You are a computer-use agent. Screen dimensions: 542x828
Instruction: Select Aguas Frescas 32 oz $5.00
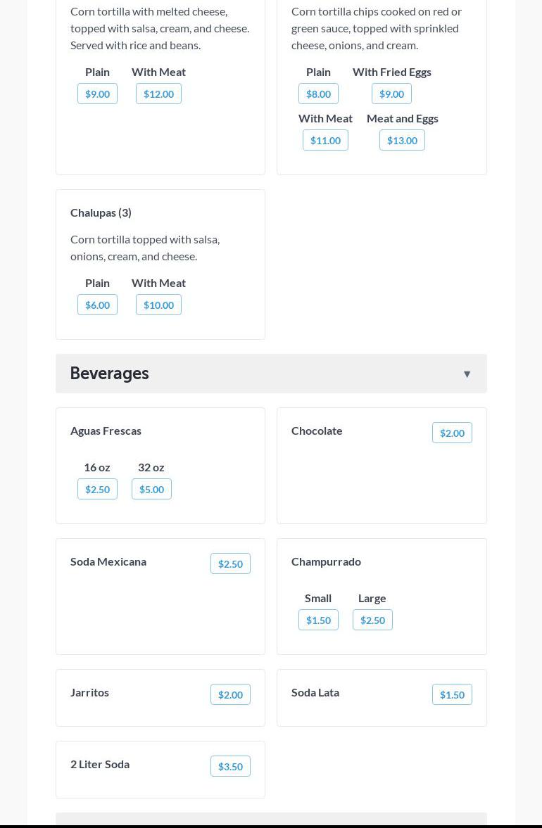(151, 490)
